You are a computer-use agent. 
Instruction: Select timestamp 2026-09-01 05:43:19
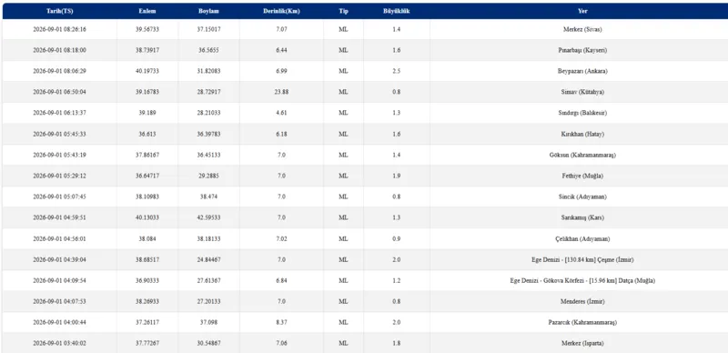click(x=59, y=156)
